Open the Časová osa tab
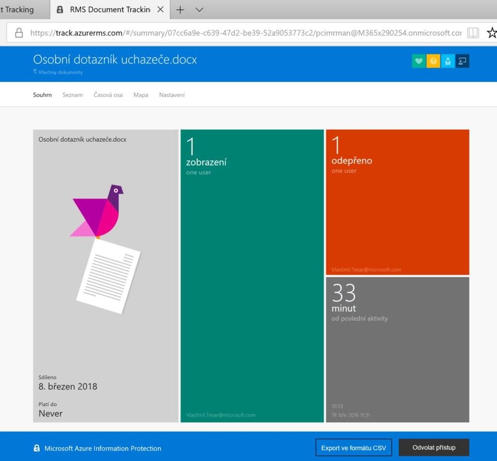This screenshot has height=461, width=497. [x=108, y=95]
